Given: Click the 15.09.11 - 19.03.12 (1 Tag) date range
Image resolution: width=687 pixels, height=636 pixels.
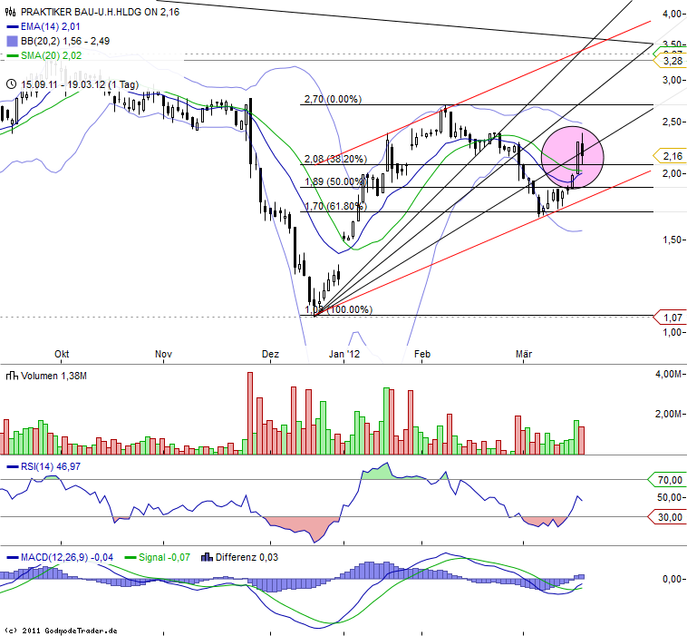Looking at the screenshot, I should tap(80, 84).
